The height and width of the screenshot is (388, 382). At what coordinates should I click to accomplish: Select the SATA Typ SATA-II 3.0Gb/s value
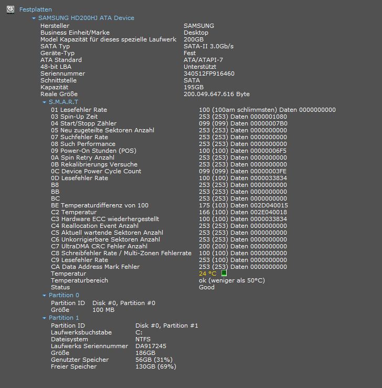tap(208, 46)
